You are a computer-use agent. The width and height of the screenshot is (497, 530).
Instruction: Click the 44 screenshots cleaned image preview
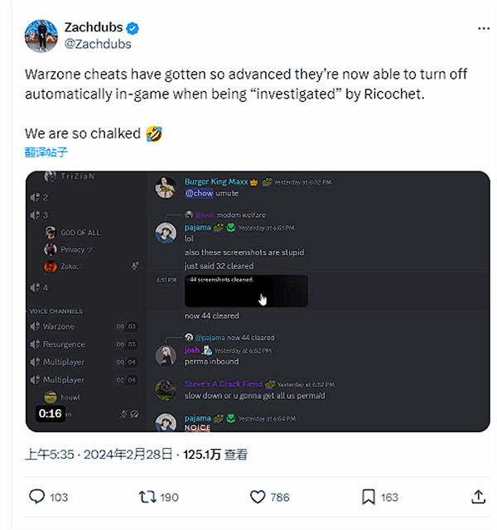tap(246, 291)
